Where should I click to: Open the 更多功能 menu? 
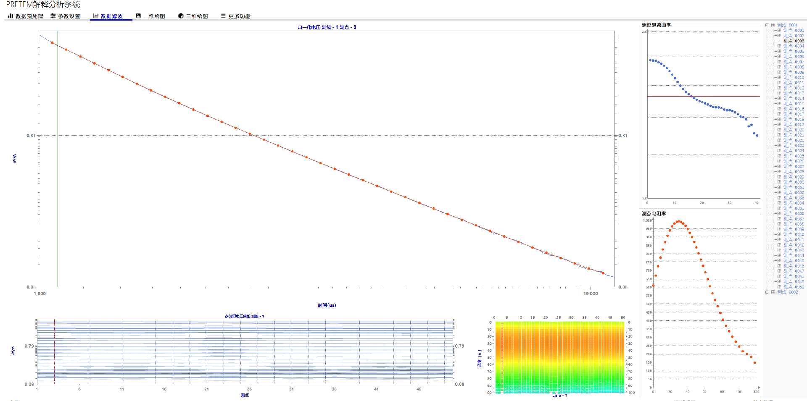pos(239,16)
